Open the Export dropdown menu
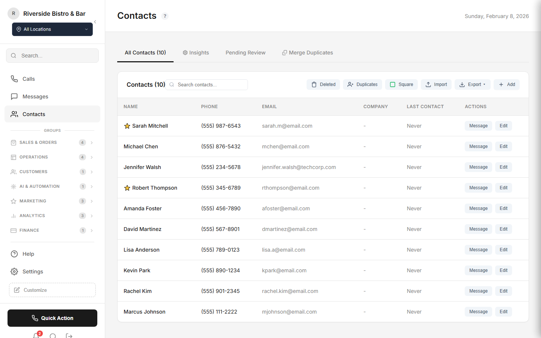The width and height of the screenshot is (541, 338). [x=473, y=84]
